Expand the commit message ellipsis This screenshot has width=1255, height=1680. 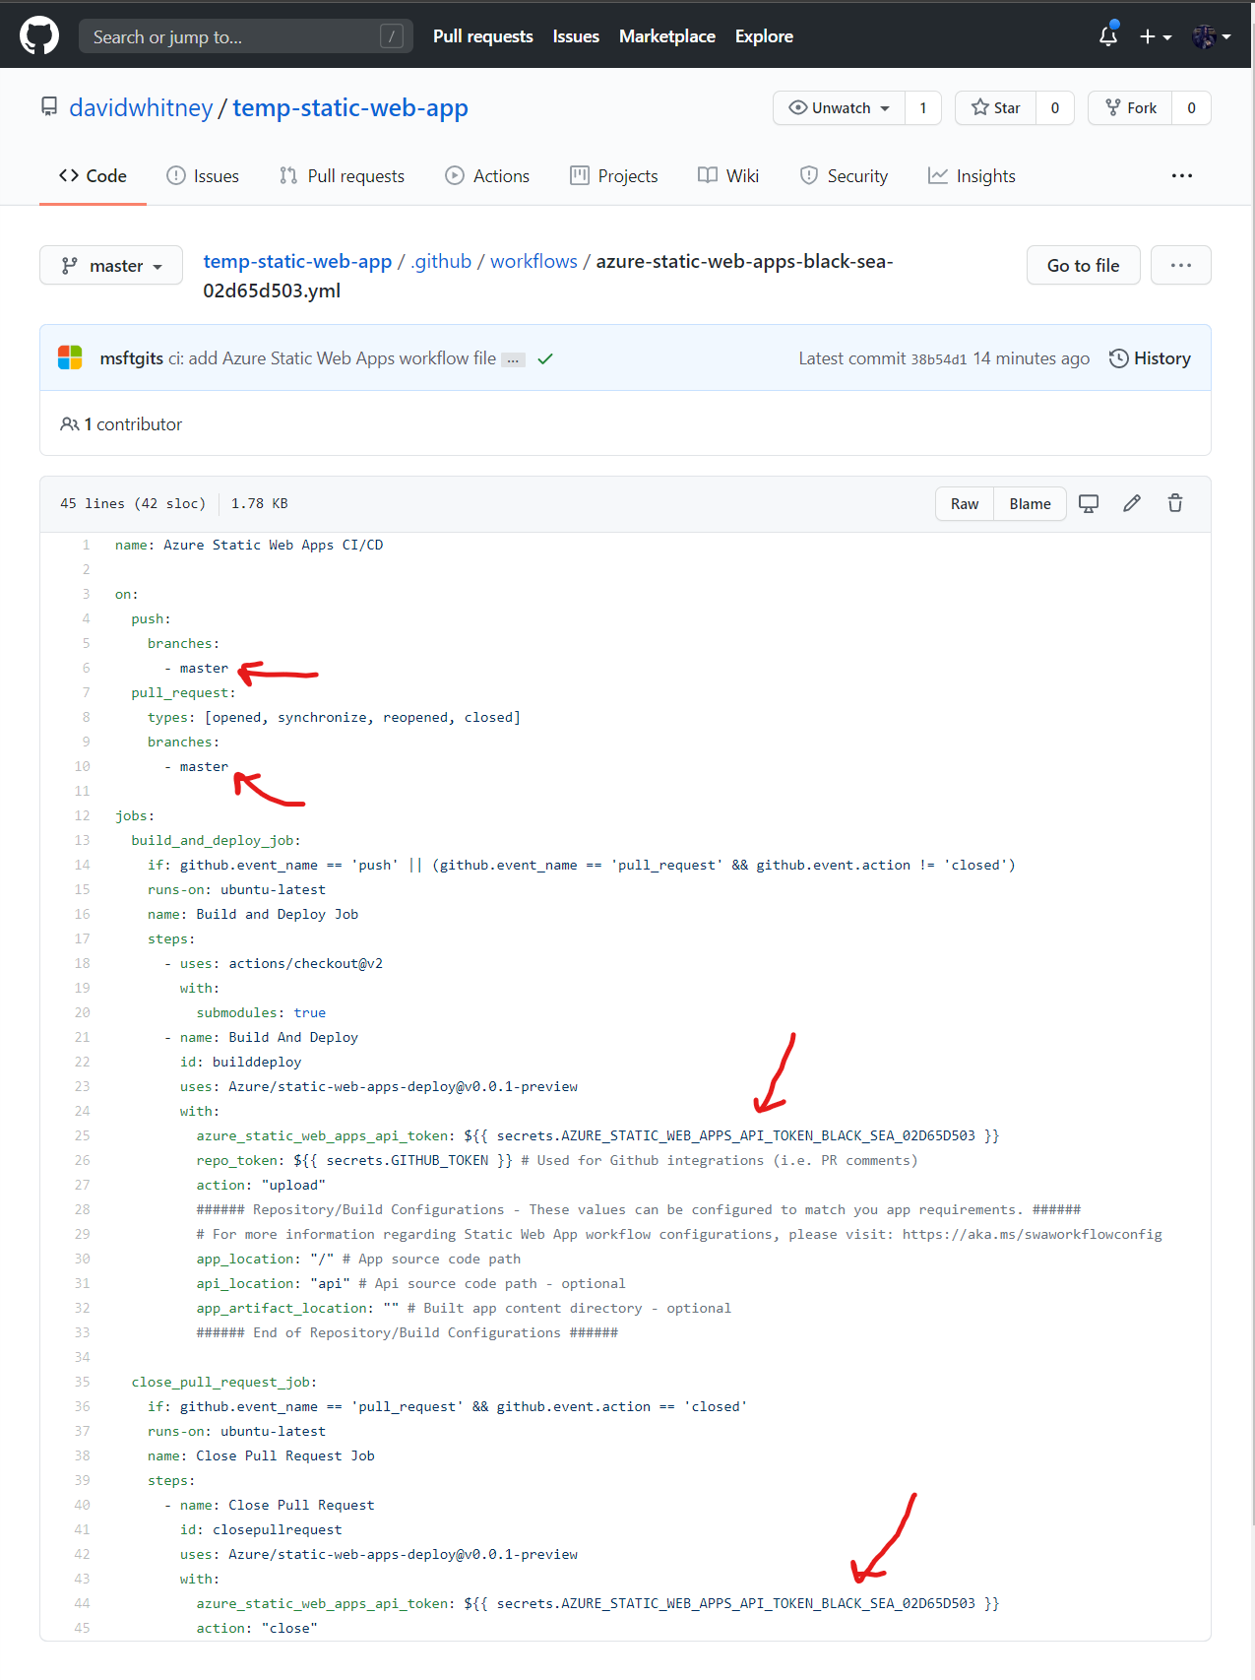click(x=513, y=359)
